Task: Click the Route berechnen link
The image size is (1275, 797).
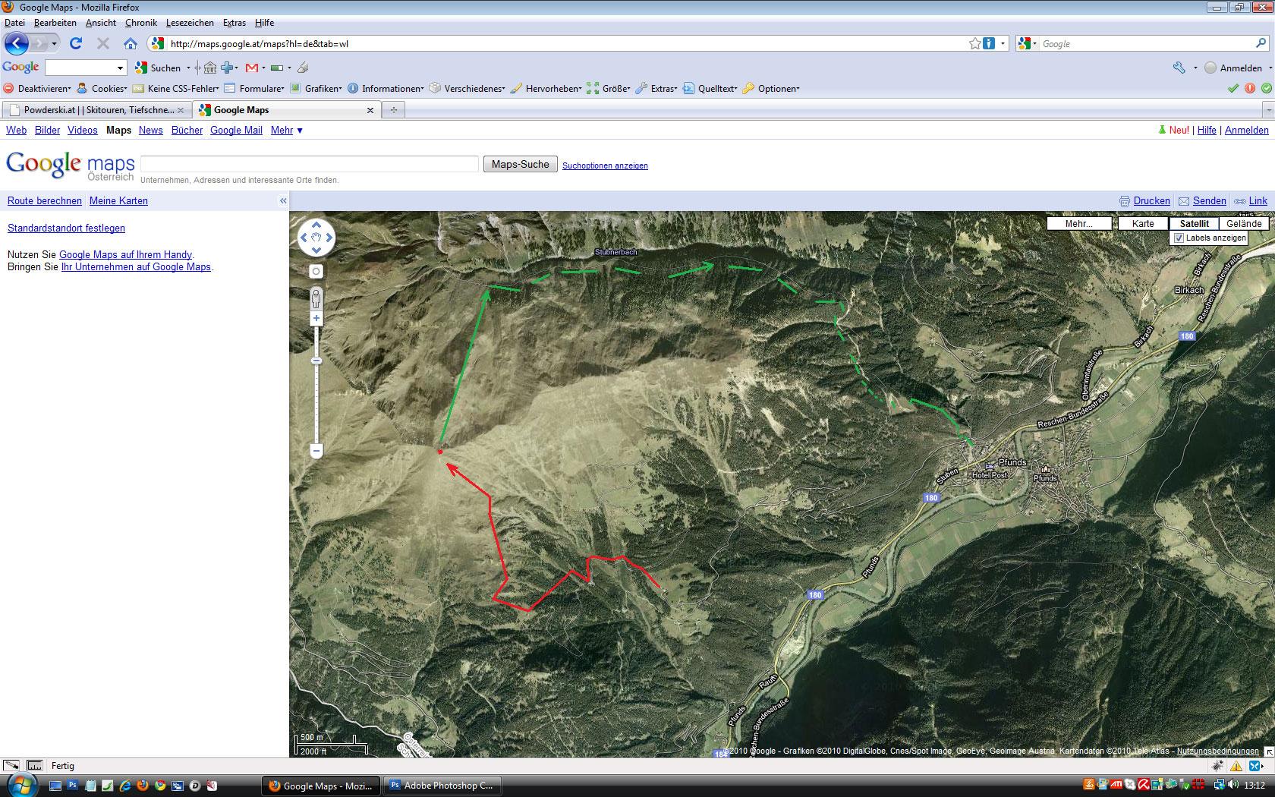Action: (x=45, y=201)
